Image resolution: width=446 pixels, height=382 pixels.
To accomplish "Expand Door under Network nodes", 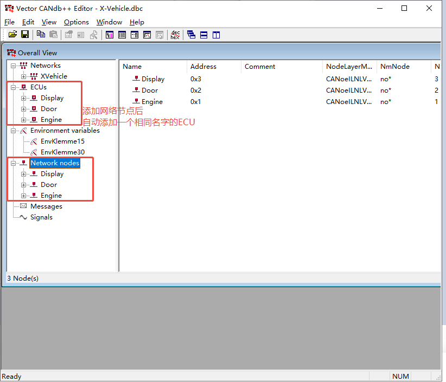I will pyautogui.click(x=24, y=185).
